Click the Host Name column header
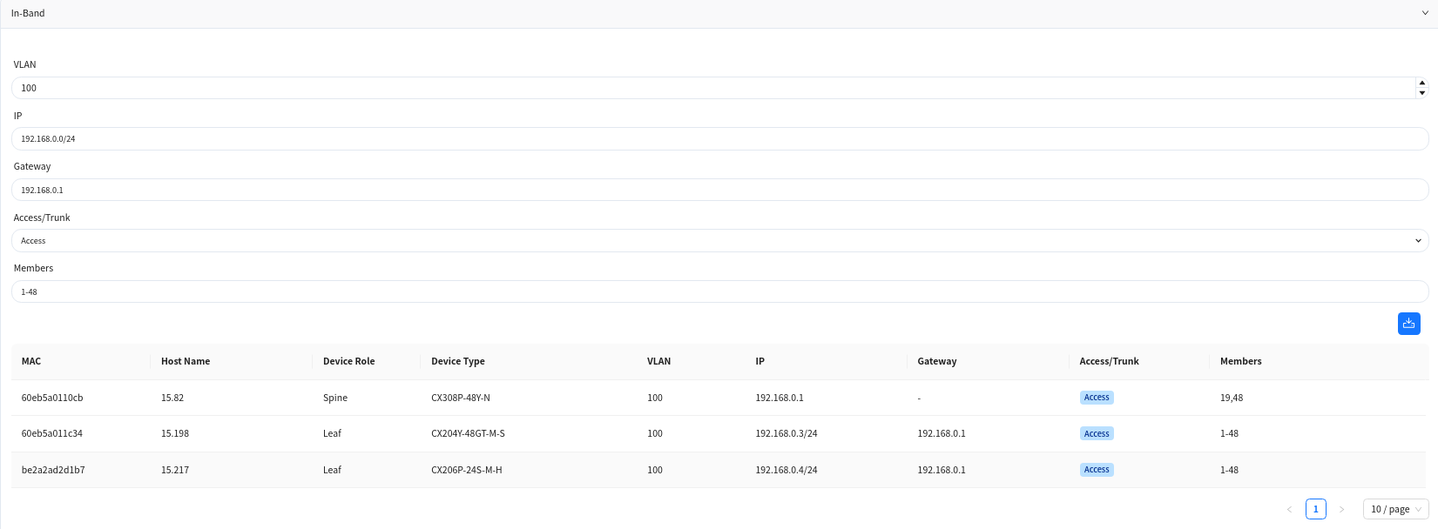This screenshot has width=1438, height=529. click(186, 361)
